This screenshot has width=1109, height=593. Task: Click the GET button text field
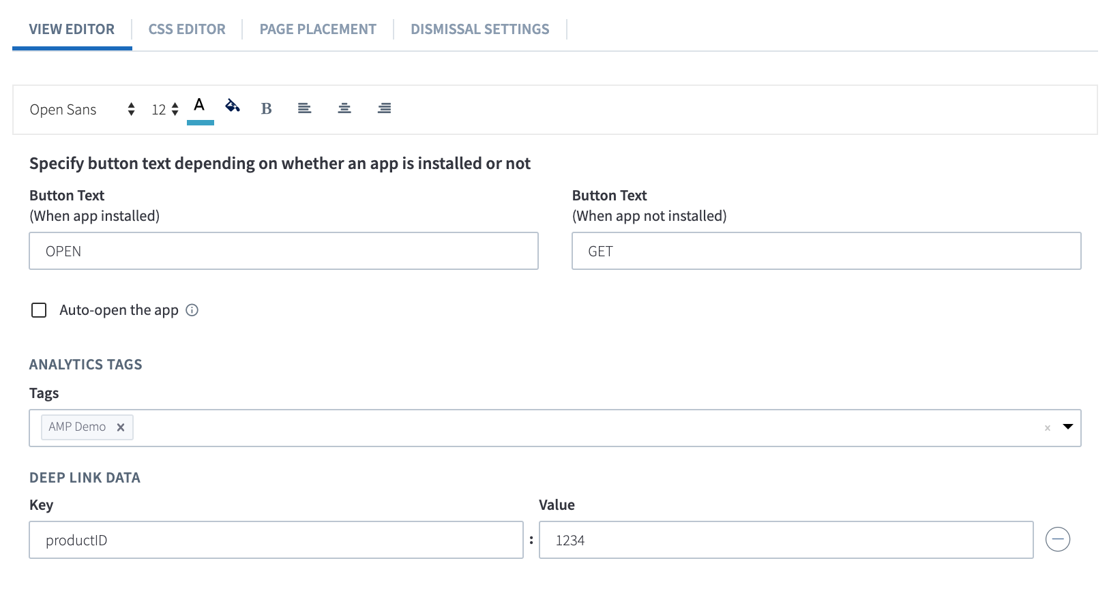click(x=827, y=251)
